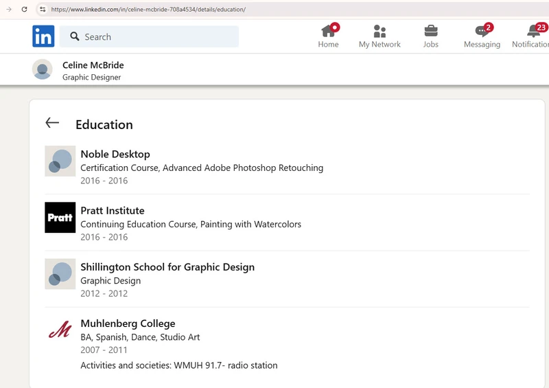Click the Education heading
549x388 pixels.
click(x=104, y=124)
